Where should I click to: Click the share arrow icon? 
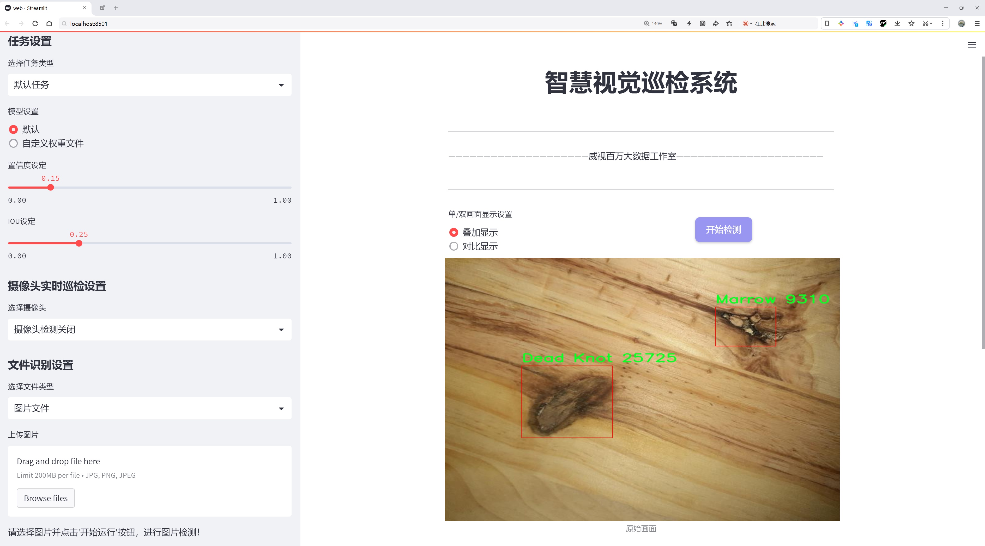[x=716, y=24]
